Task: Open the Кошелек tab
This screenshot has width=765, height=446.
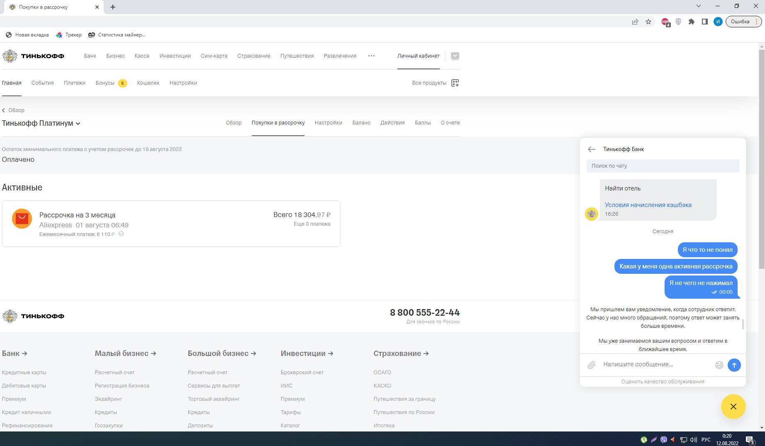Action: click(x=148, y=83)
